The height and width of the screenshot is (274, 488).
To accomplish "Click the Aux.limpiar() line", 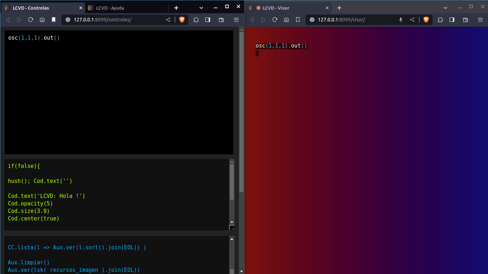I will click(x=29, y=262).
